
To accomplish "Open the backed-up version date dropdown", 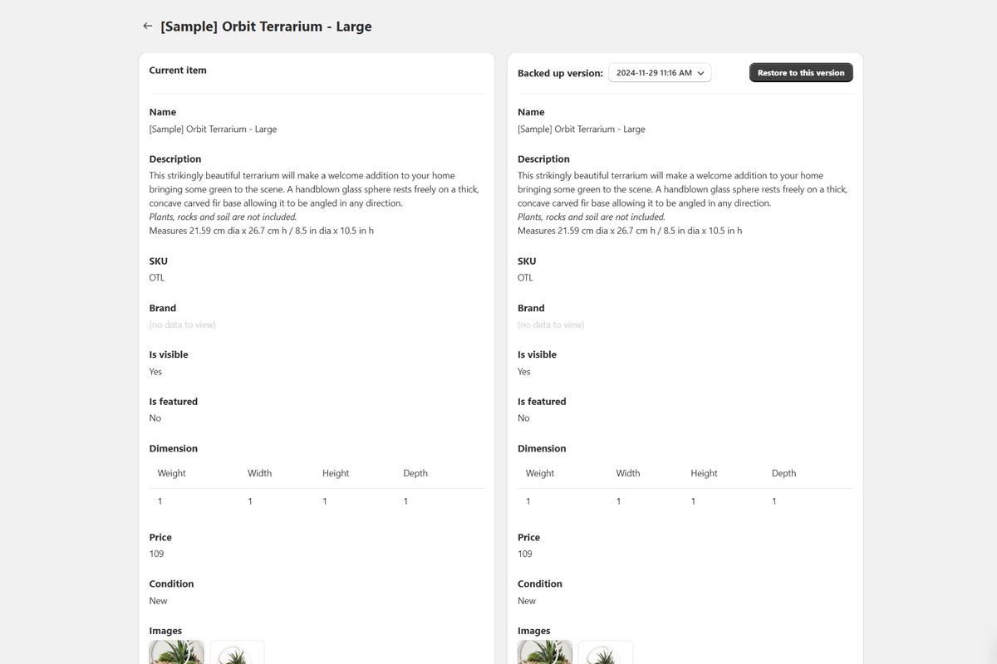I will pyautogui.click(x=659, y=72).
